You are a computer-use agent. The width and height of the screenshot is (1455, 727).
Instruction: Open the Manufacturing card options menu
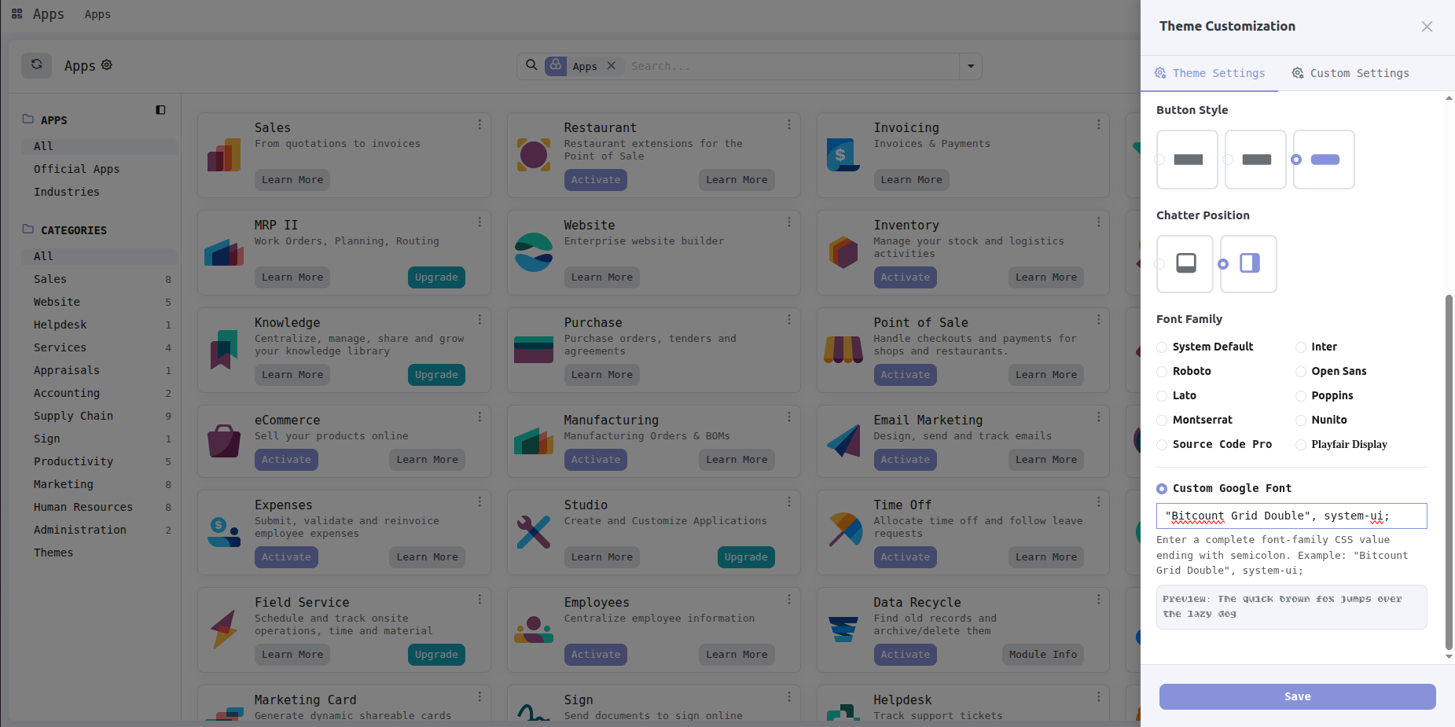(789, 417)
